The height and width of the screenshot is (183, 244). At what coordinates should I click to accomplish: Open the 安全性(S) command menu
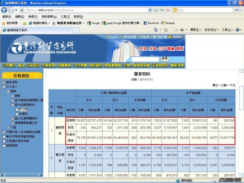click(212, 30)
